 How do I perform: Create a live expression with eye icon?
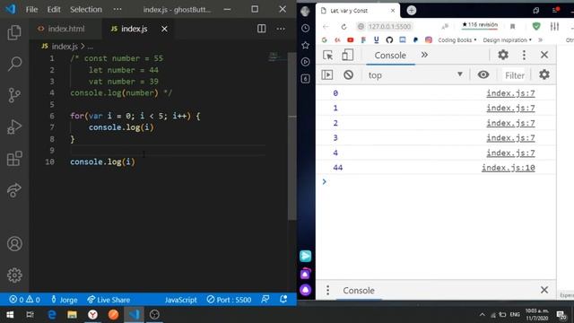(483, 74)
